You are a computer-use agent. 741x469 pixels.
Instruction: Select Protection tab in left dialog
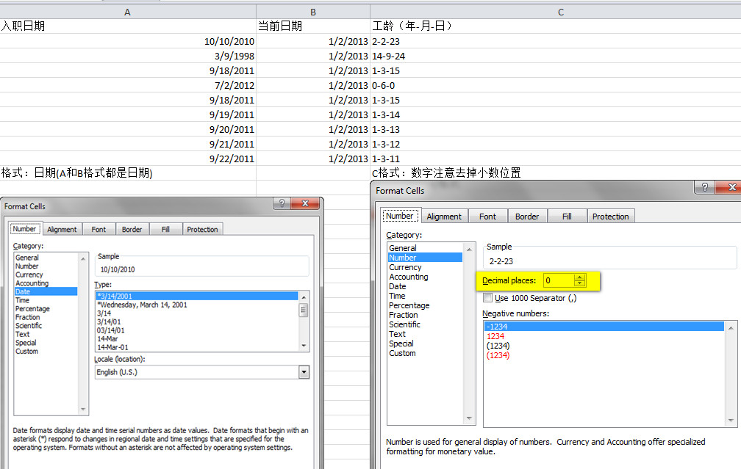(x=202, y=230)
